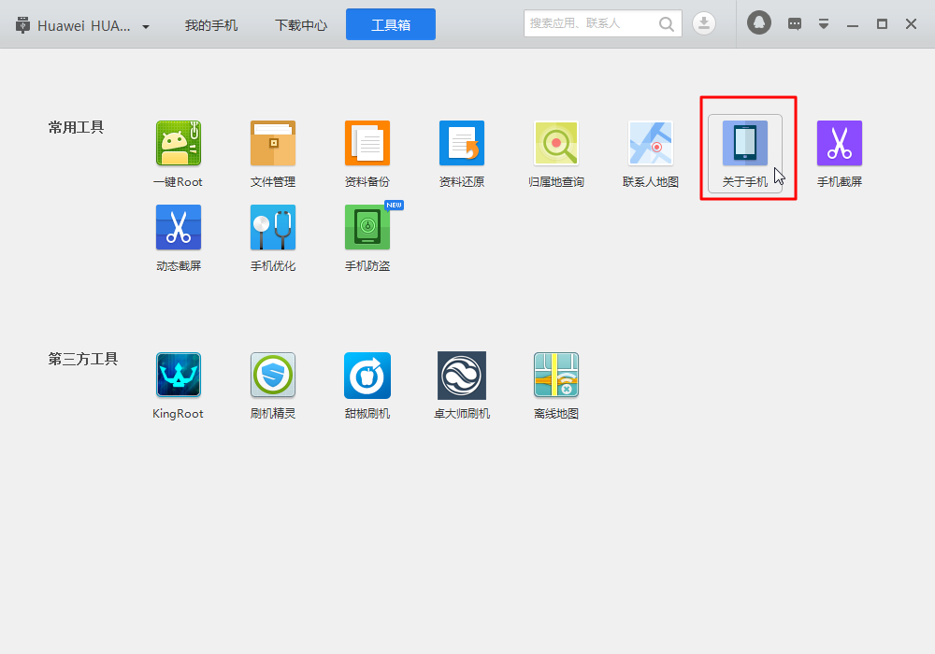
Task: Open the purple 手机截屏 screenshot tool
Action: [x=840, y=153]
